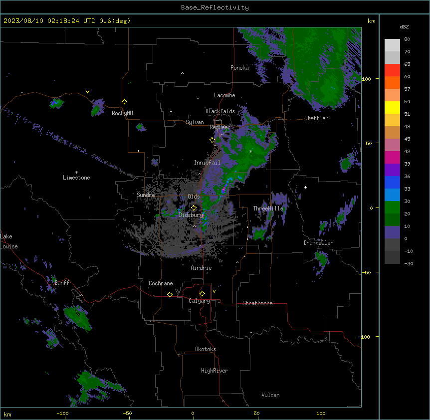
Task: Click the Sundre label
Action: (146, 195)
